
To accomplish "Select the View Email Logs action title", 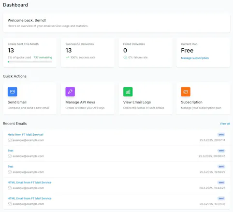I will click(x=137, y=102).
